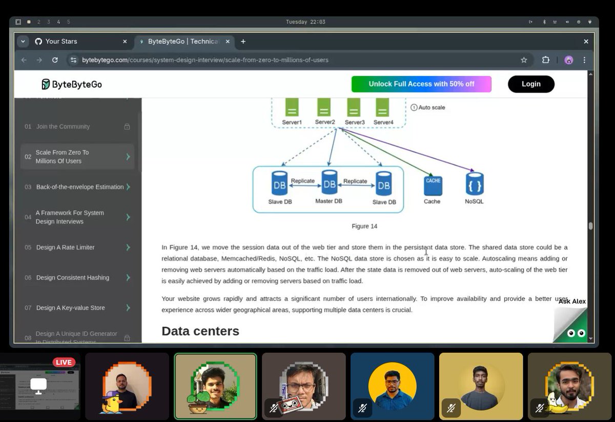Toggle the mic icon on the yellow-background participant
The image size is (615, 422).
pos(451,408)
